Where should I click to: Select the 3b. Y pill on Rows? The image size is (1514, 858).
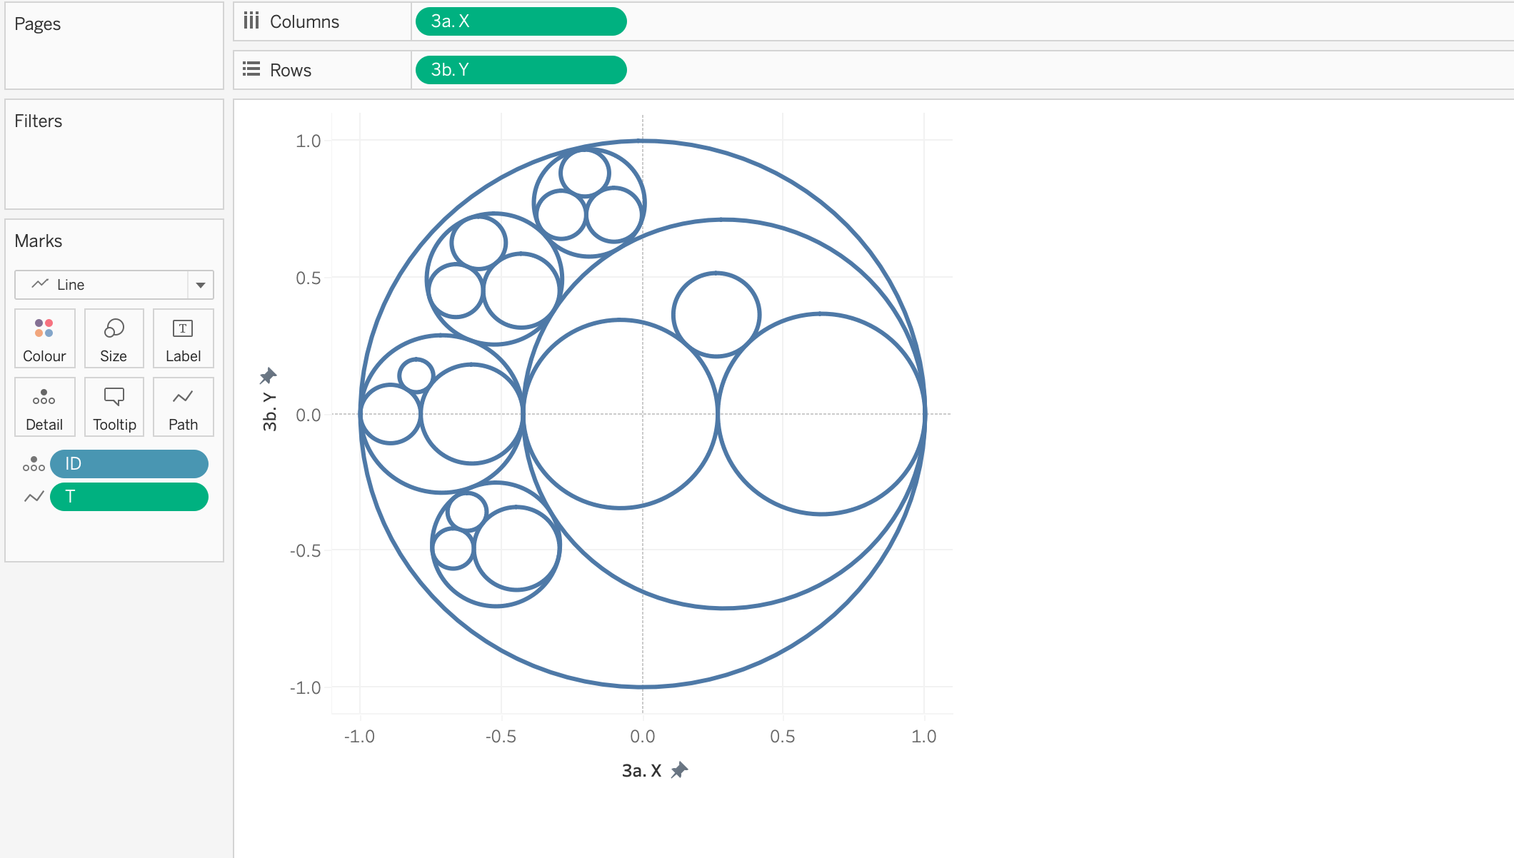521,70
